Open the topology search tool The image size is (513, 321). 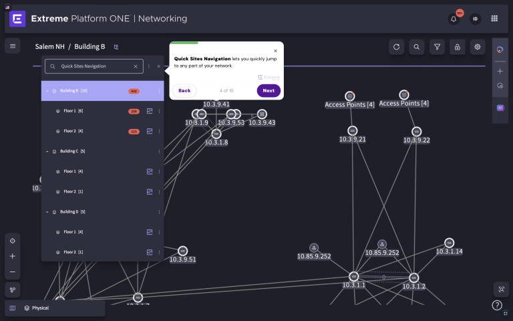pyautogui.click(x=417, y=47)
